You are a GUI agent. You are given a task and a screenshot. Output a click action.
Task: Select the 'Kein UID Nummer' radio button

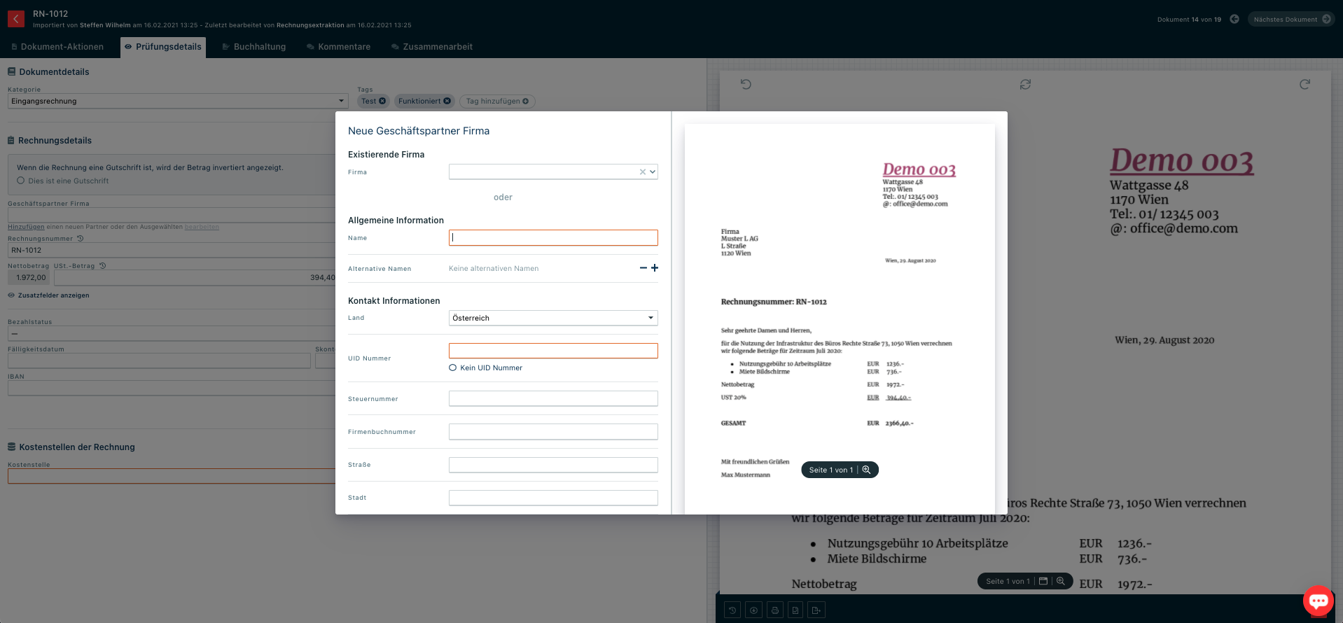pos(453,367)
